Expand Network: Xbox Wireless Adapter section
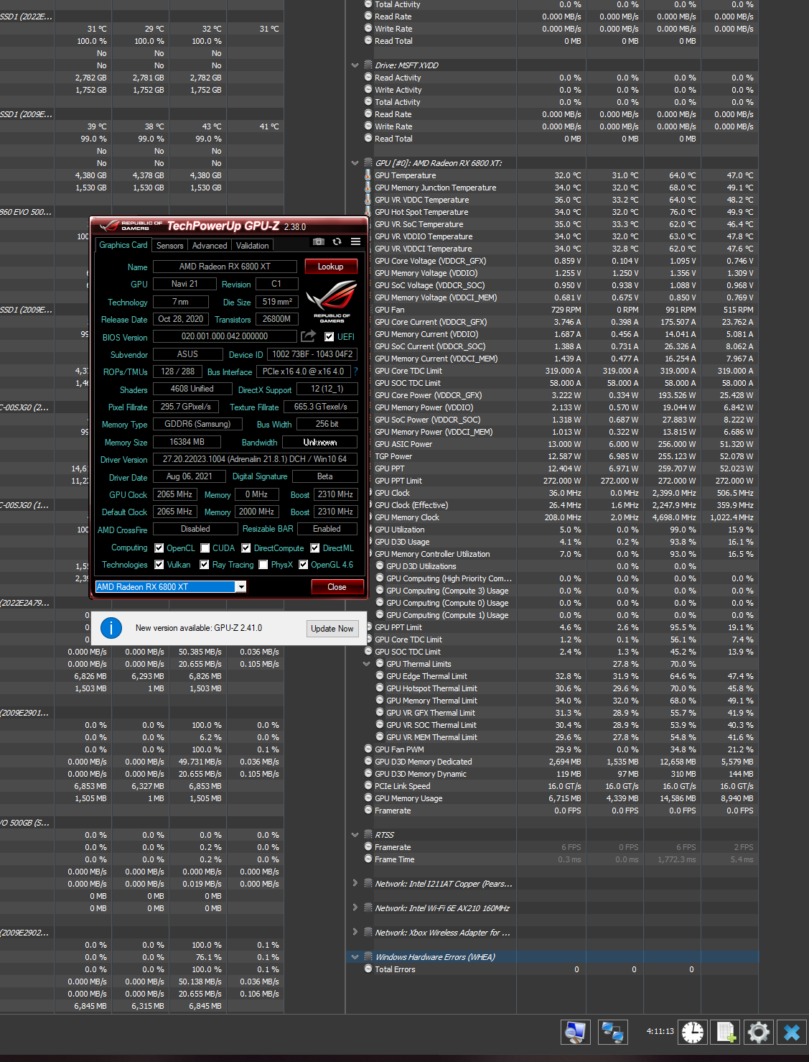Screen dimensions: 809x1062 coord(355,932)
